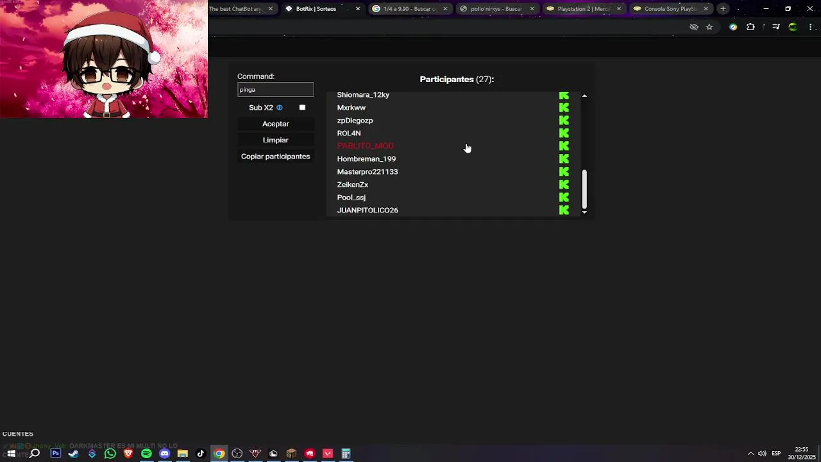Viewport: 821px width, 462px height.
Task: Open Steam from the taskbar
Action: [x=74, y=454]
